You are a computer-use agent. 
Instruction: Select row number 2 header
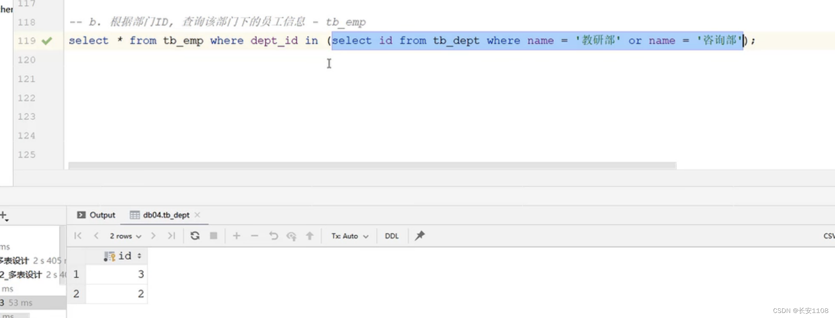(x=76, y=294)
